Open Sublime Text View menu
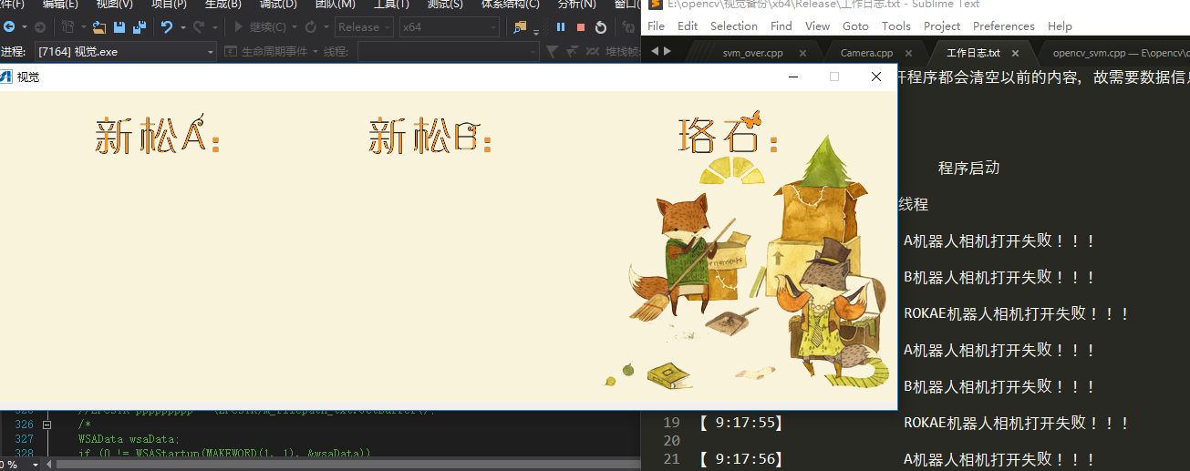The image size is (1190, 471). coord(818,26)
